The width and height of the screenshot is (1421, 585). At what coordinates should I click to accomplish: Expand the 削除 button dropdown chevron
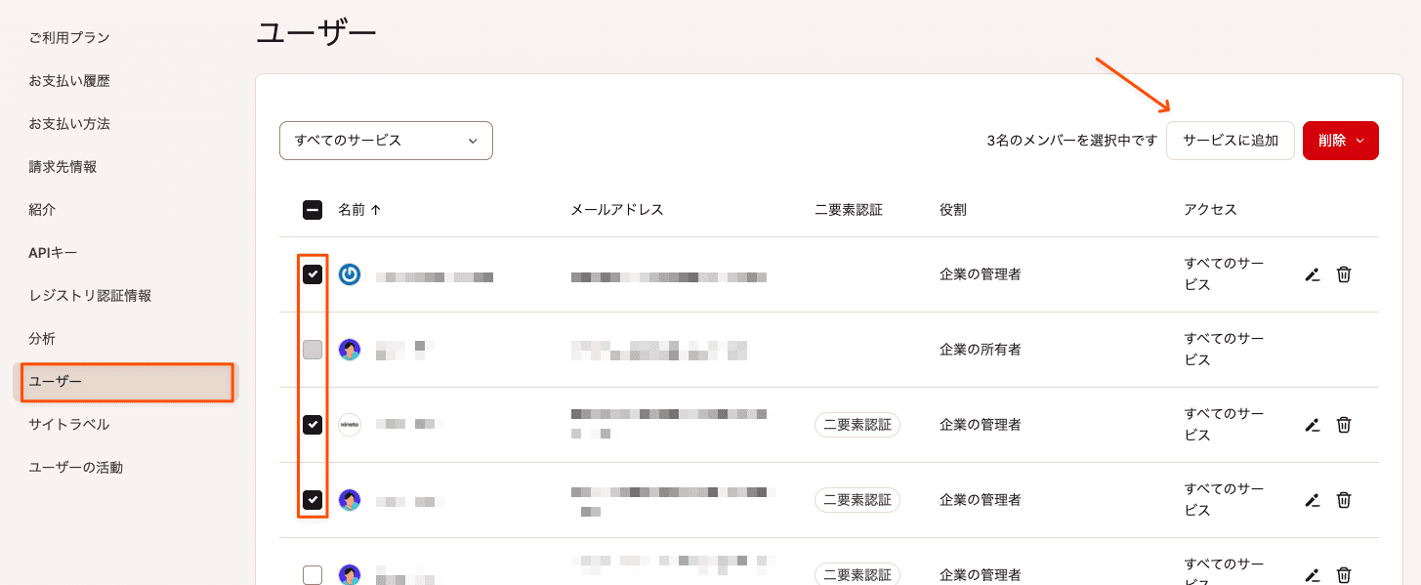[1359, 141]
